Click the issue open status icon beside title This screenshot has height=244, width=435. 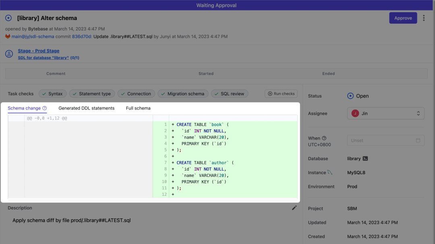pos(8,18)
